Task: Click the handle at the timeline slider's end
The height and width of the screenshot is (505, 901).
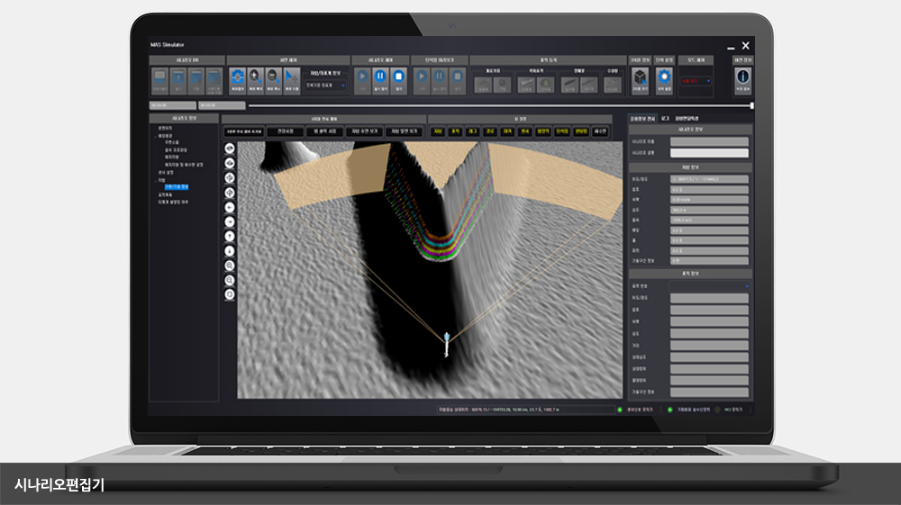Action: click(x=751, y=105)
